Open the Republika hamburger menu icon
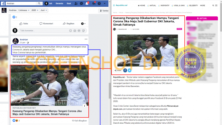 (216, 5)
